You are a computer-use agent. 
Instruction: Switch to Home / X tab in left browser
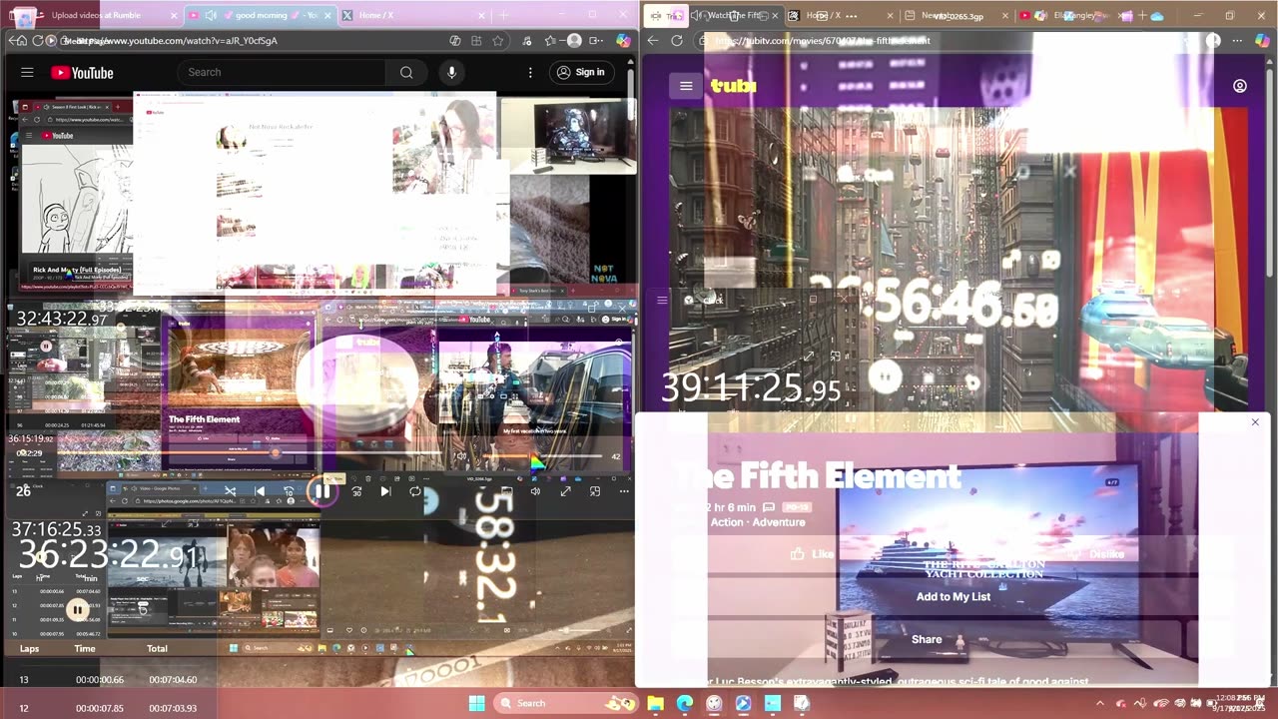pos(412,16)
